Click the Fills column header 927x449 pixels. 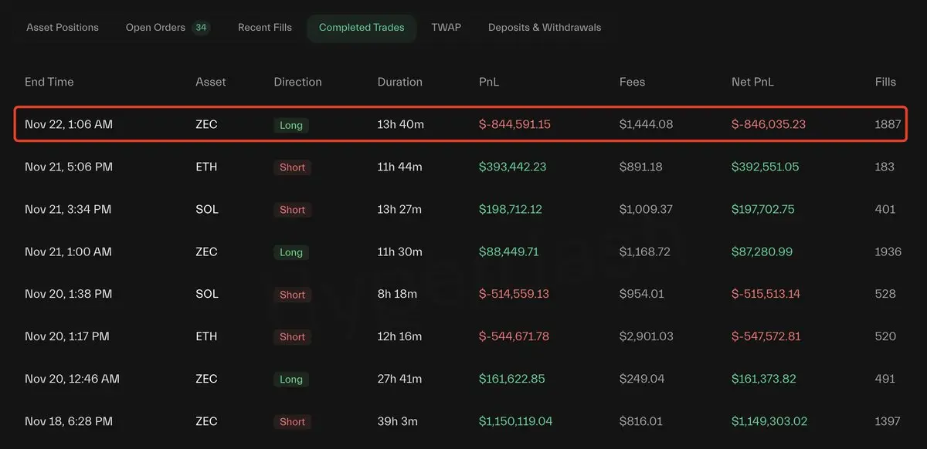click(x=885, y=82)
